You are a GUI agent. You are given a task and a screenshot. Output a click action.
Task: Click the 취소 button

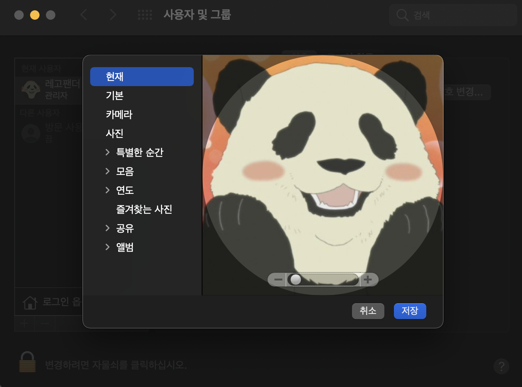tap(368, 311)
